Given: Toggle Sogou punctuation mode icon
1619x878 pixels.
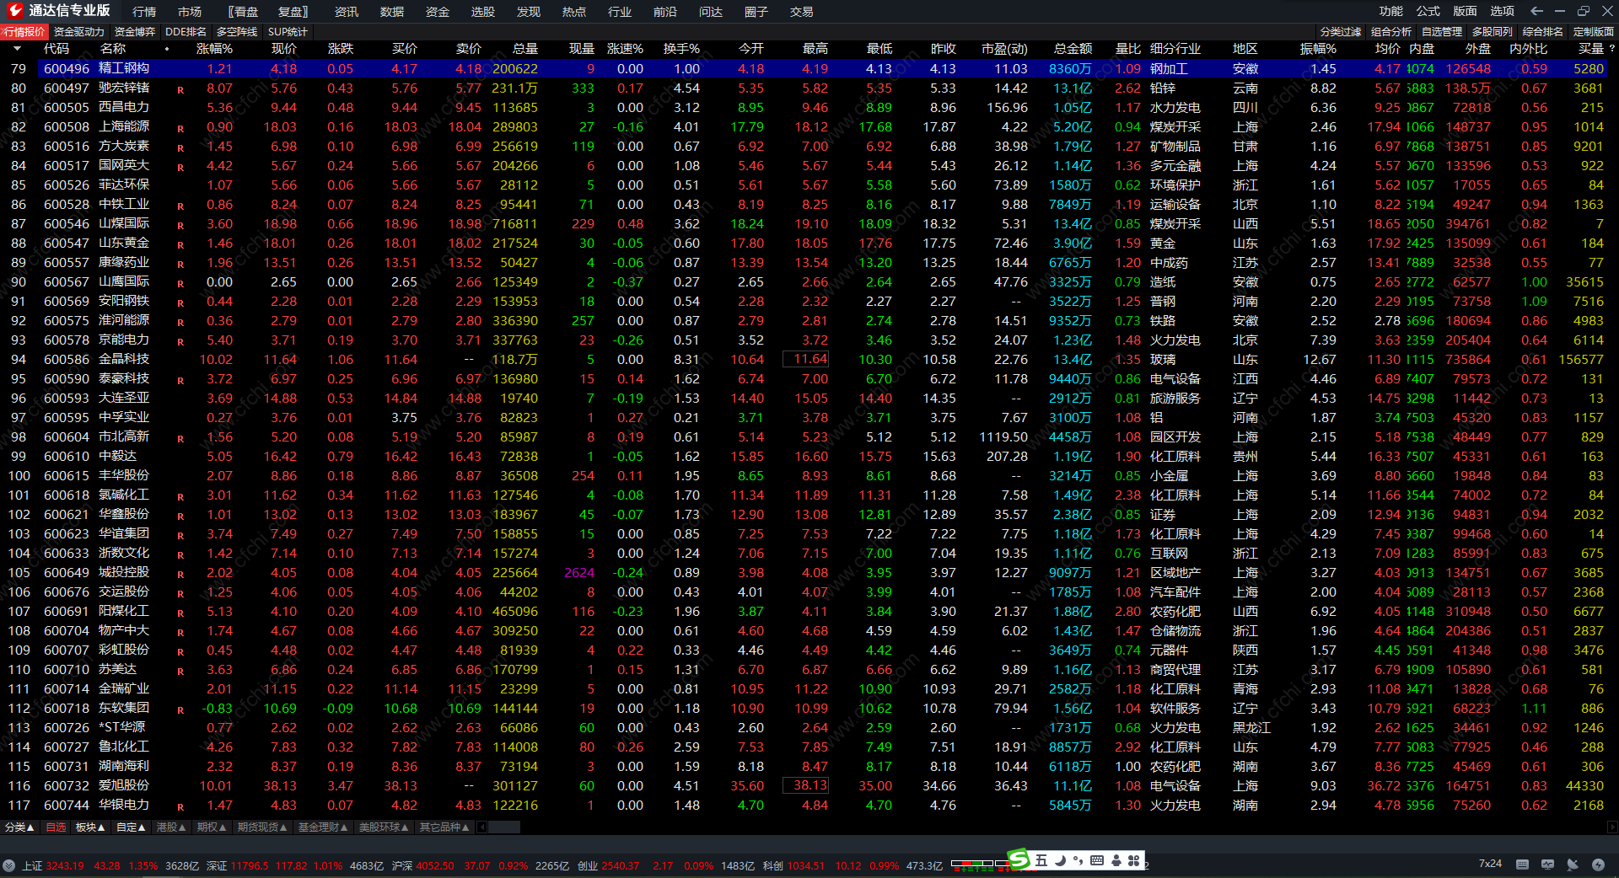Looking at the screenshot, I should pyautogui.click(x=1078, y=860).
